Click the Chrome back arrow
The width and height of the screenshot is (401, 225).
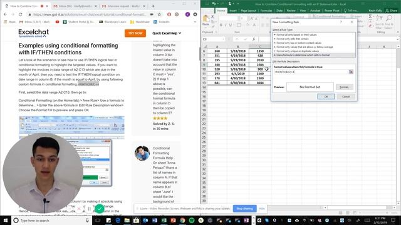[6, 14]
